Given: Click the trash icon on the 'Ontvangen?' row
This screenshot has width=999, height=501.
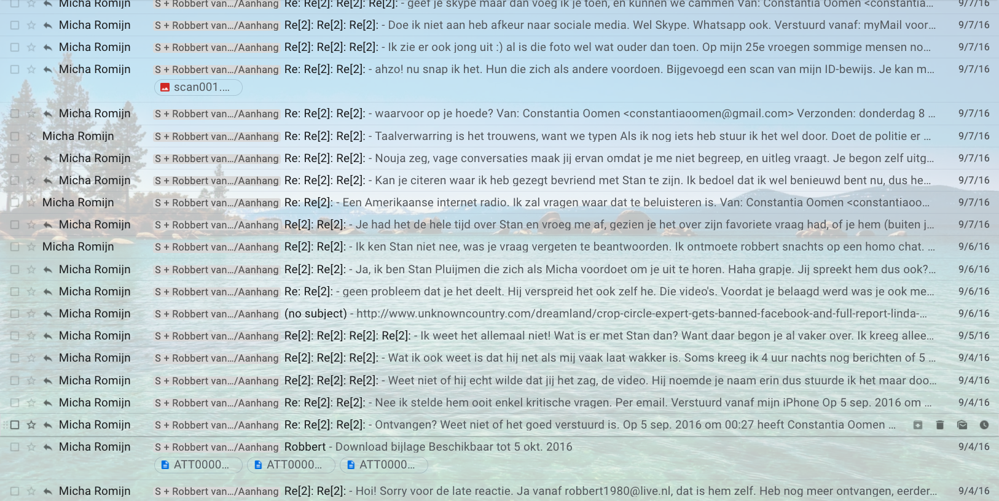Looking at the screenshot, I should (939, 425).
